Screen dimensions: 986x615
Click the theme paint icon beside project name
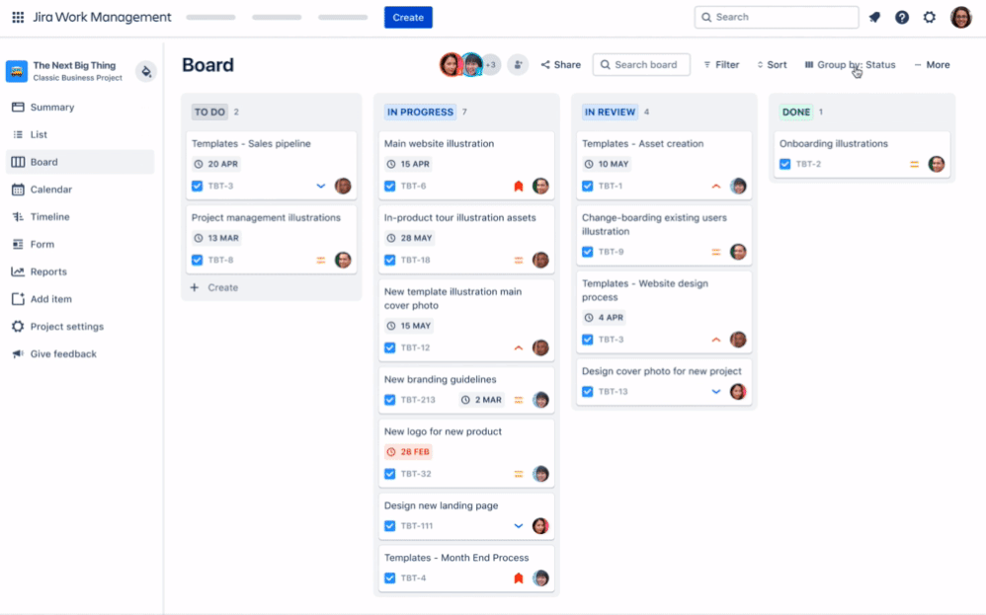145,72
